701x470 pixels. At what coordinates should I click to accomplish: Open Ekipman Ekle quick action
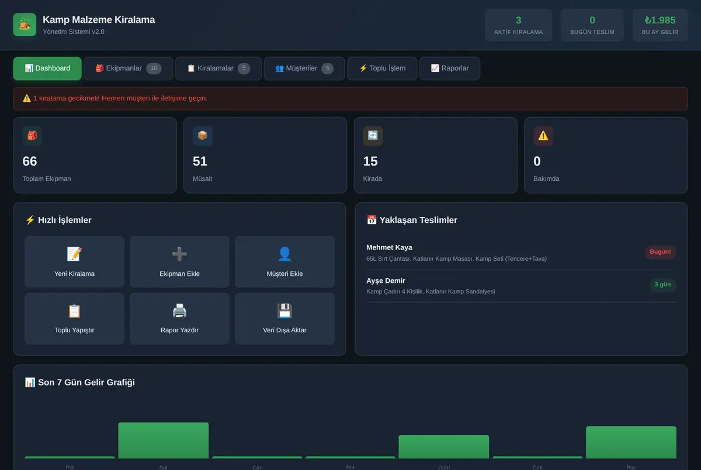(179, 262)
